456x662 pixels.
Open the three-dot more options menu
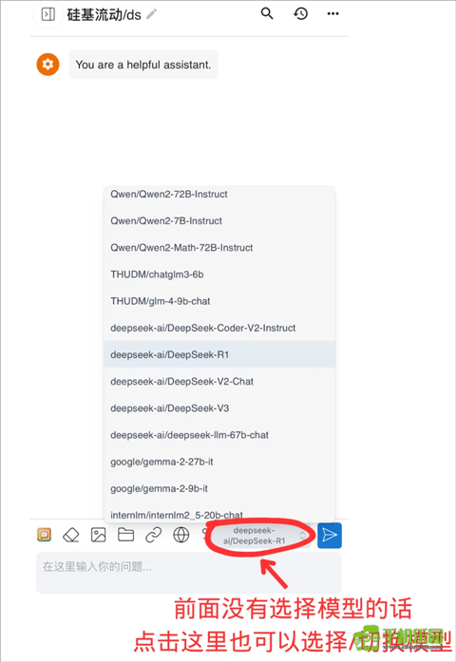(x=333, y=14)
